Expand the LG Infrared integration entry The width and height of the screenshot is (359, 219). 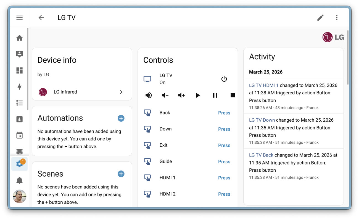(82, 92)
